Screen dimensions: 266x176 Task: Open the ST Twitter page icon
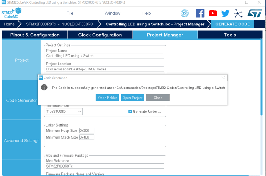click(226, 13)
